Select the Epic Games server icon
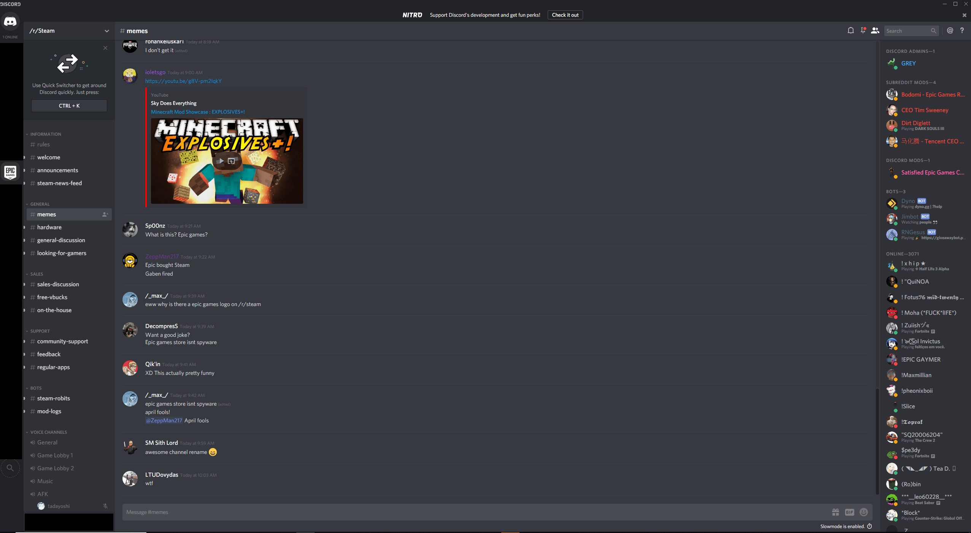 point(10,172)
